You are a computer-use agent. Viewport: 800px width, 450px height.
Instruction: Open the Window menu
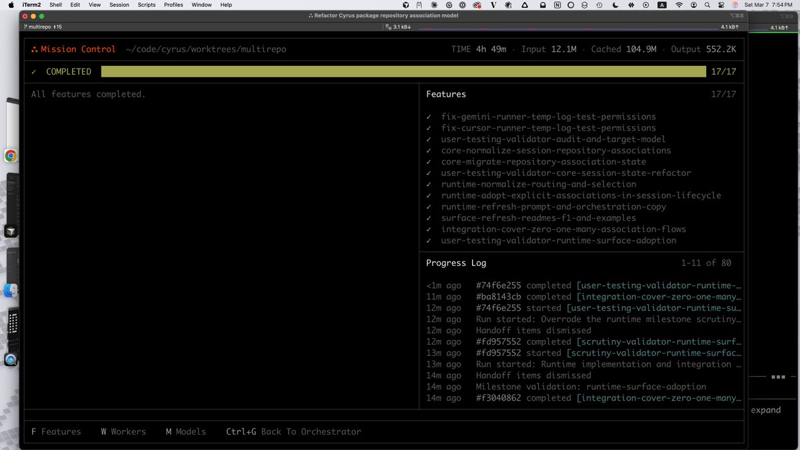[201, 5]
